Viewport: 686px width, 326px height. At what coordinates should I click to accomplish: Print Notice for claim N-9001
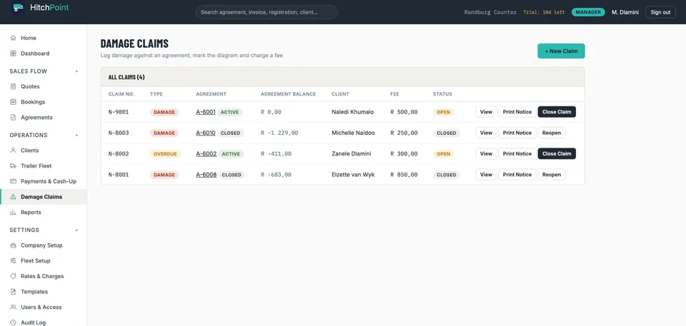[x=517, y=112]
